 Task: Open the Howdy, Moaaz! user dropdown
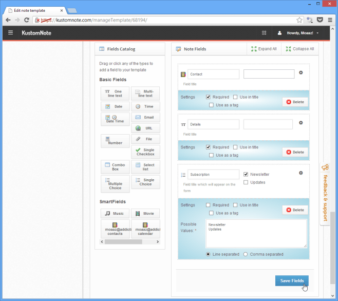(298, 33)
